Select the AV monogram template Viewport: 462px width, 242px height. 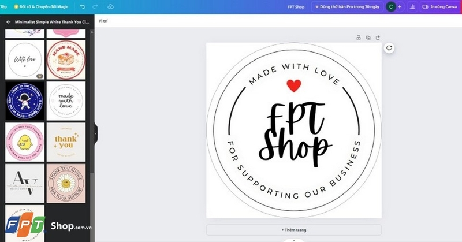point(25,183)
